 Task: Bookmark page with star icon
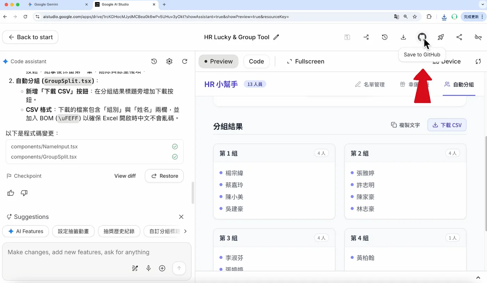coord(415,16)
